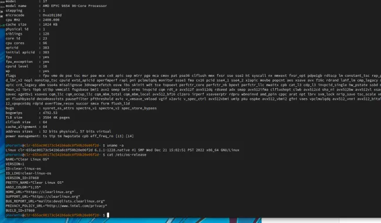
Task: Click the ID_LIKE=clear-linux-os line
Action: pyautogui.click(x=29, y=173)
